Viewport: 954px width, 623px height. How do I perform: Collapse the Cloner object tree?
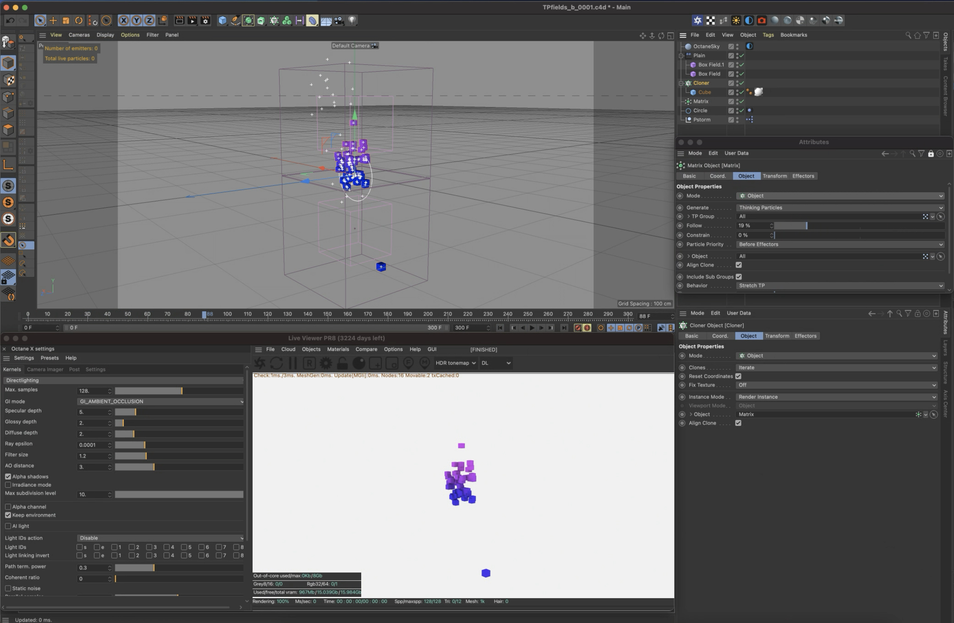[x=681, y=83]
